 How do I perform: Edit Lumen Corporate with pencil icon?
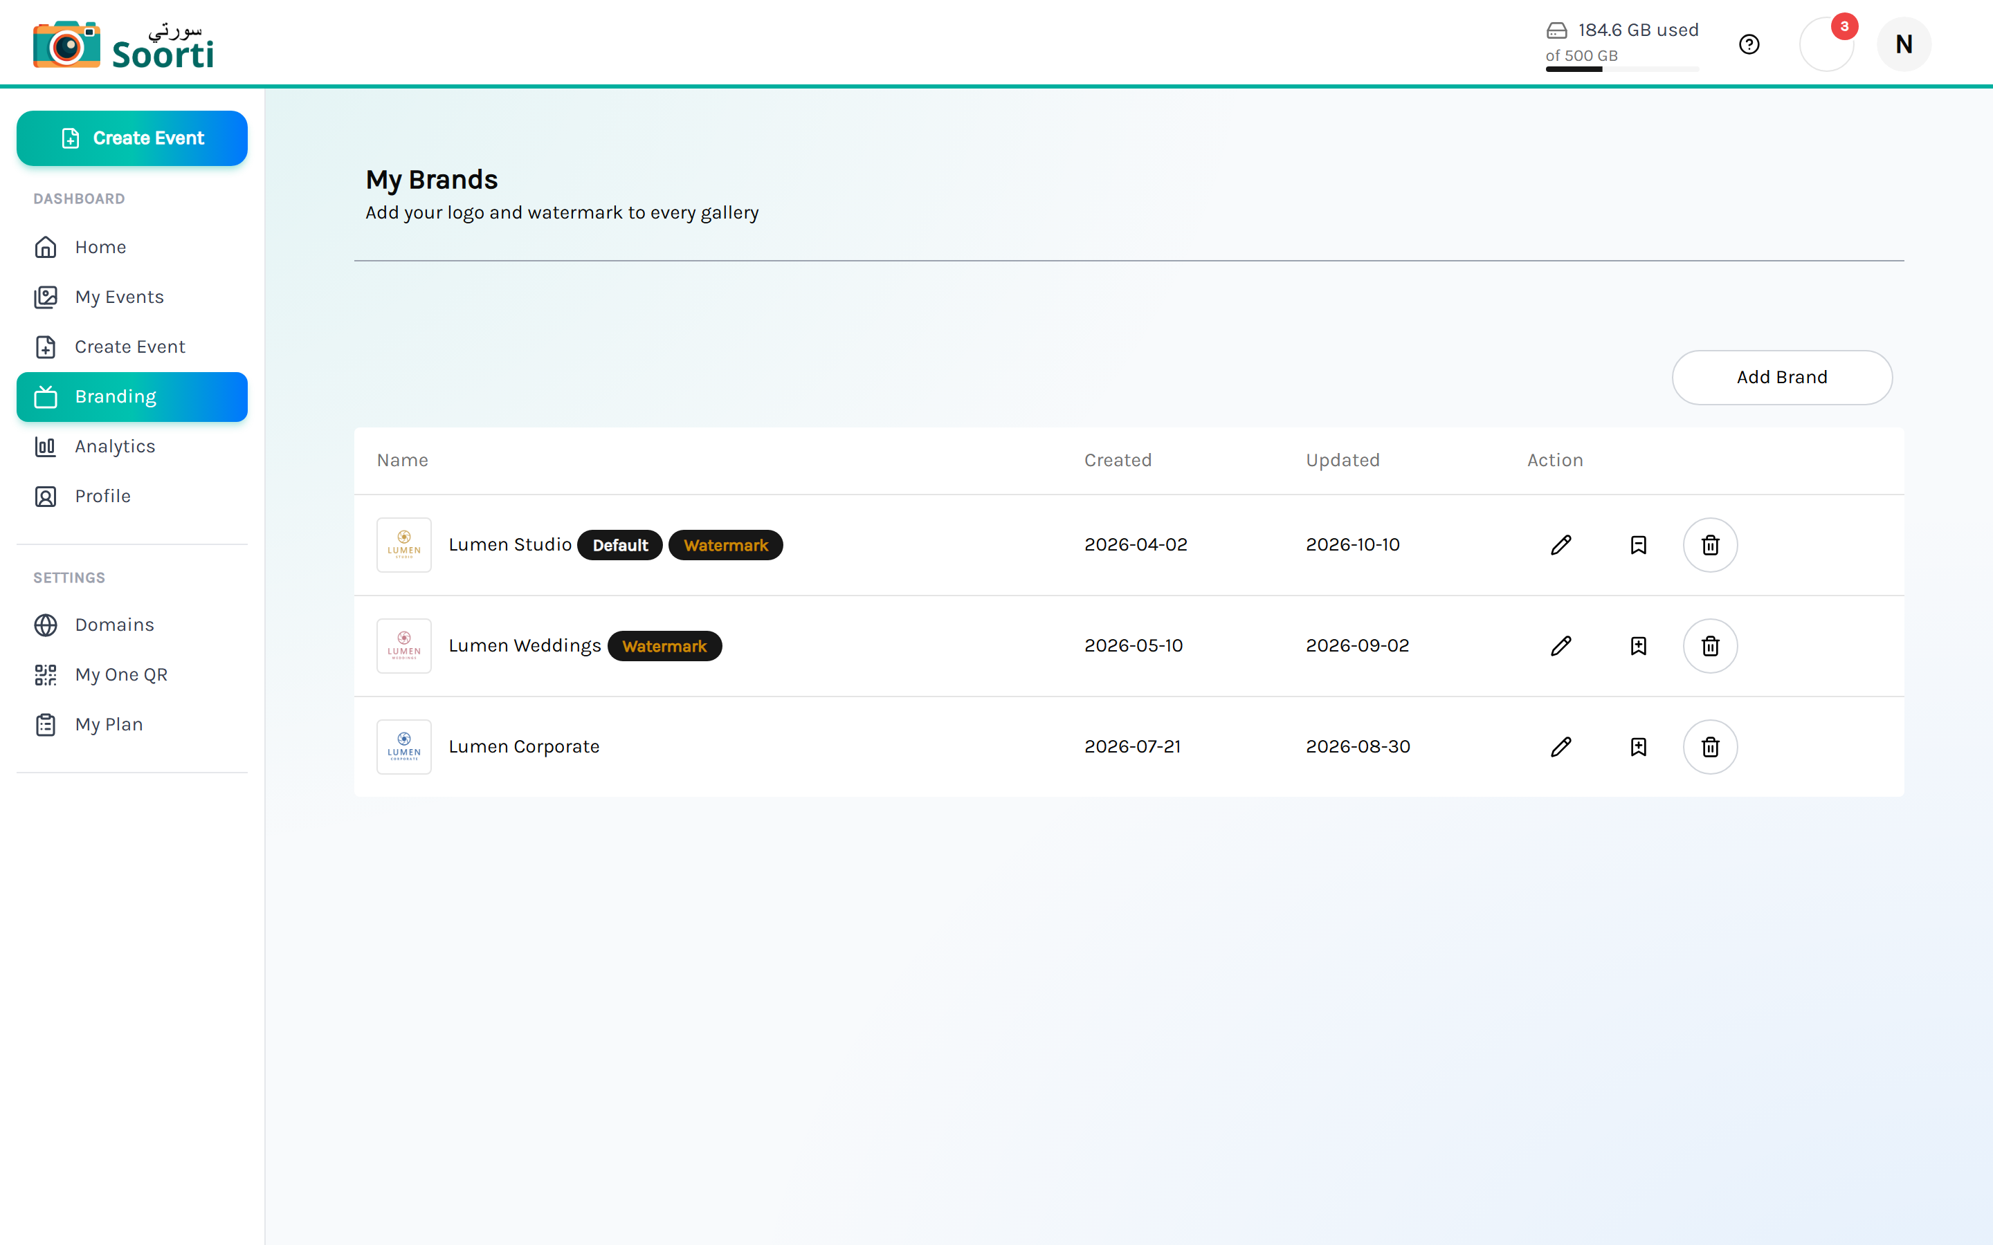click(x=1560, y=747)
